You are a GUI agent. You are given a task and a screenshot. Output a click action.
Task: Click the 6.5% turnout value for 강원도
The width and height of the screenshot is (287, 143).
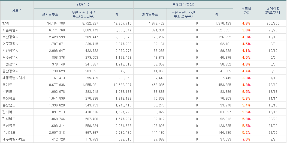point(246,92)
